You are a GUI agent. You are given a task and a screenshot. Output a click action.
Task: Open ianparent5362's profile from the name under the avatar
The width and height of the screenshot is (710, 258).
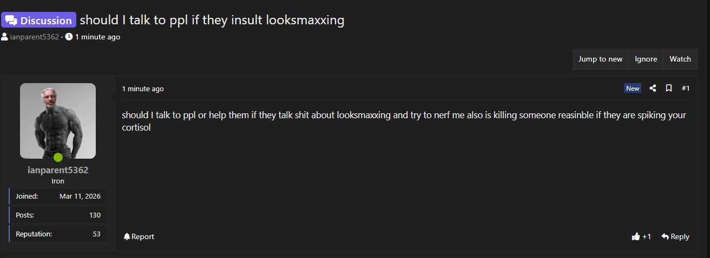[x=58, y=170]
